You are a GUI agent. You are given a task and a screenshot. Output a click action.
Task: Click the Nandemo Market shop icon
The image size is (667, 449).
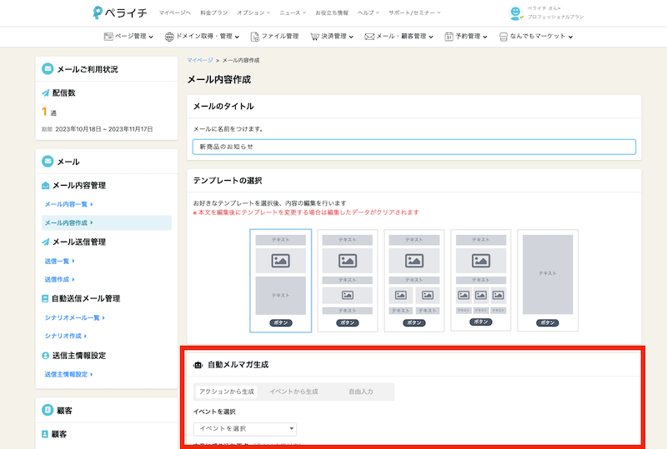(503, 37)
